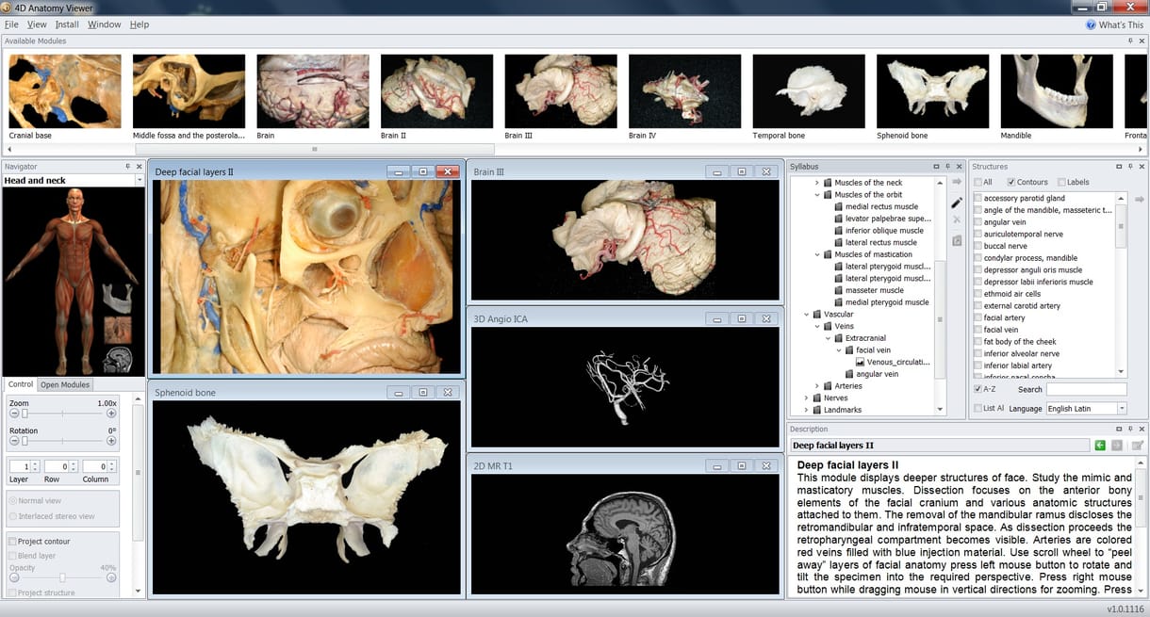This screenshot has width=1150, height=617.
Task: Select the MRI head icon in Navigator
Action: pyautogui.click(x=117, y=361)
